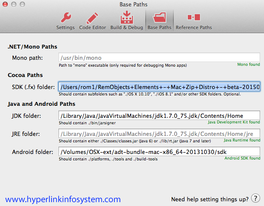The width and height of the screenshot is (264, 206).
Task: Zoom the Base Paths window
Action: (22, 4)
